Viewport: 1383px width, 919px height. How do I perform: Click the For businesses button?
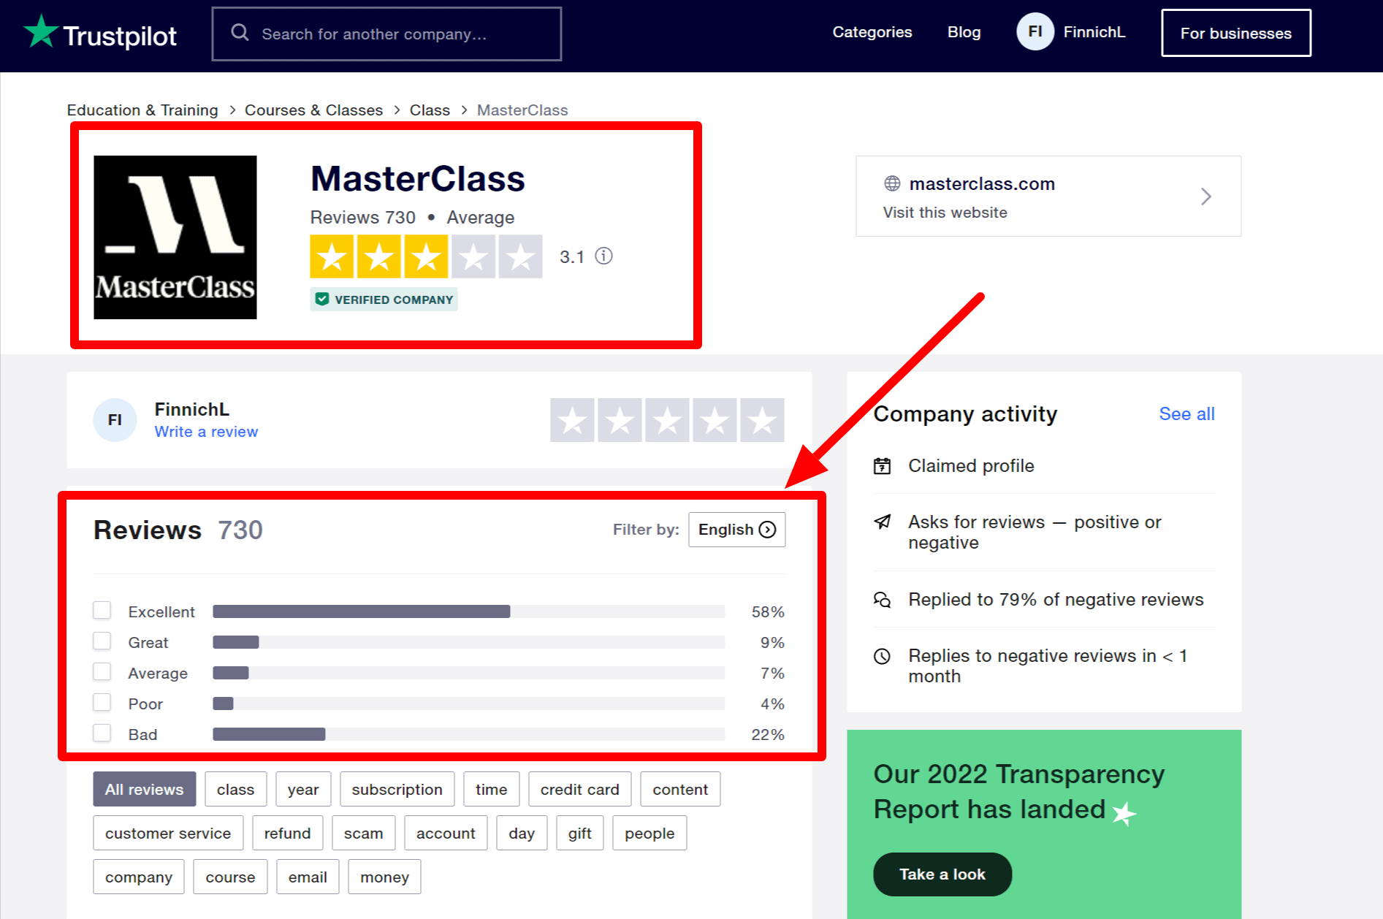point(1236,33)
